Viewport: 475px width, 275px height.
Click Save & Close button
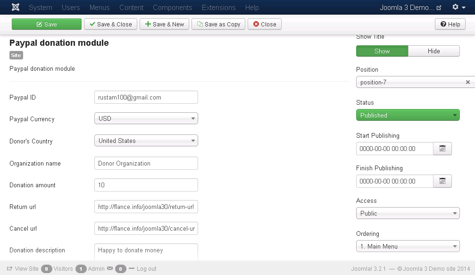click(110, 24)
